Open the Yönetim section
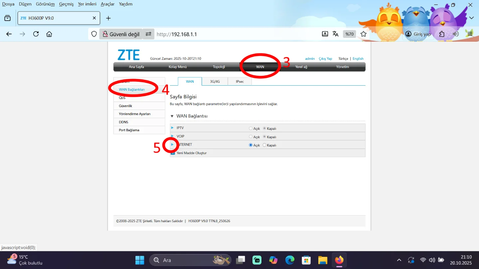The width and height of the screenshot is (479, 269). [x=343, y=67]
